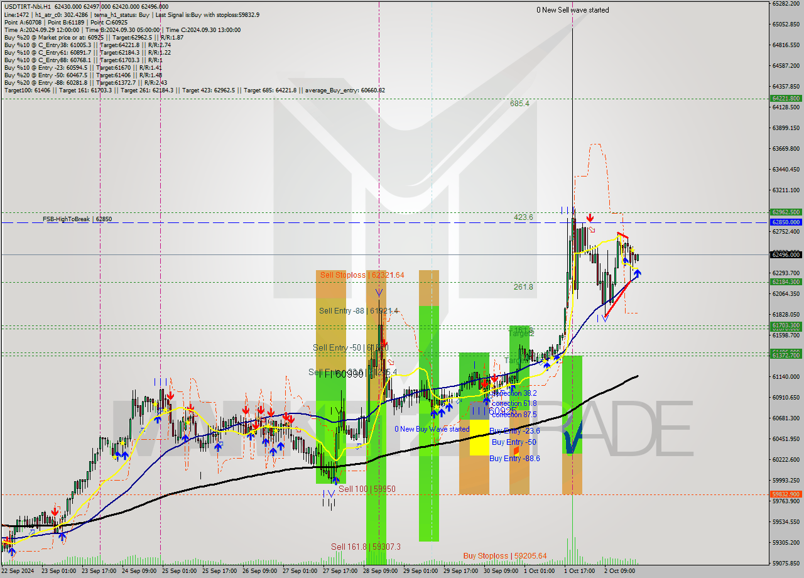This screenshot has height=578, width=804.
Task: Click the 'Sell Entry -88 | 61921.4' label
Action: 358,310
